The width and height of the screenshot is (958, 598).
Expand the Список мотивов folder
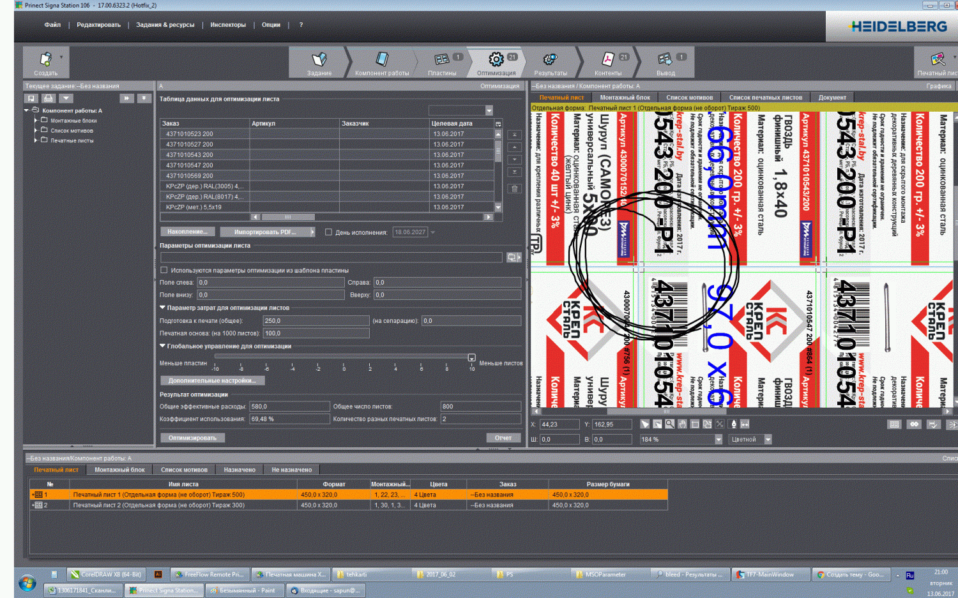pos(36,130)
